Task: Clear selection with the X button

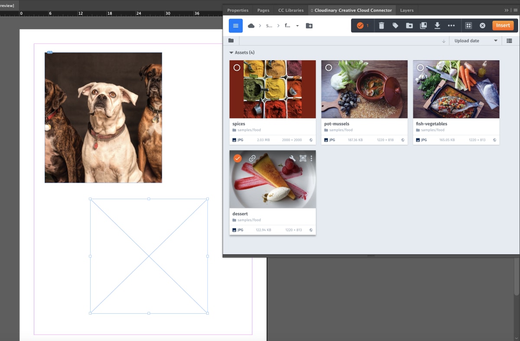Action: tap(482, 26)
